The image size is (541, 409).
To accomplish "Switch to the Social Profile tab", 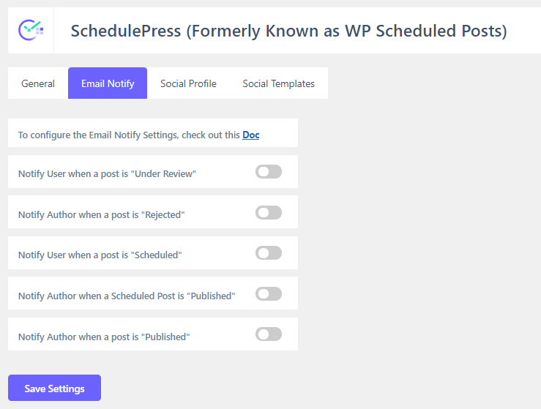I will pos(188,83).
